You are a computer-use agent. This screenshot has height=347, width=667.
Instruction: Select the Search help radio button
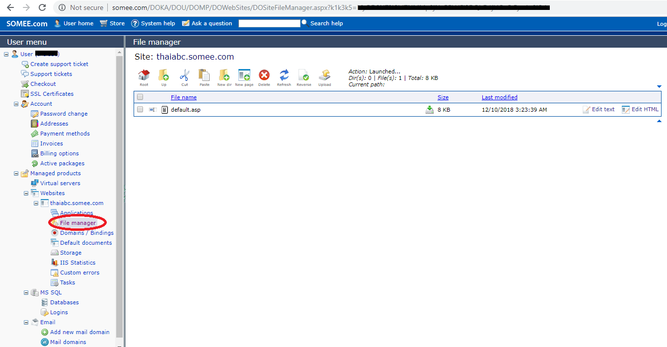(x=304, y=22)
